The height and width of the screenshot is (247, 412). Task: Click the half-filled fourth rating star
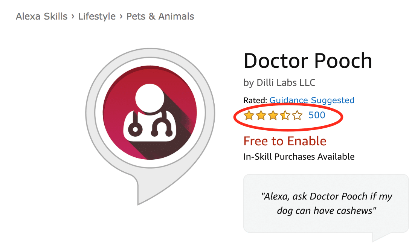pyautogui.click(x=285, y=116)
